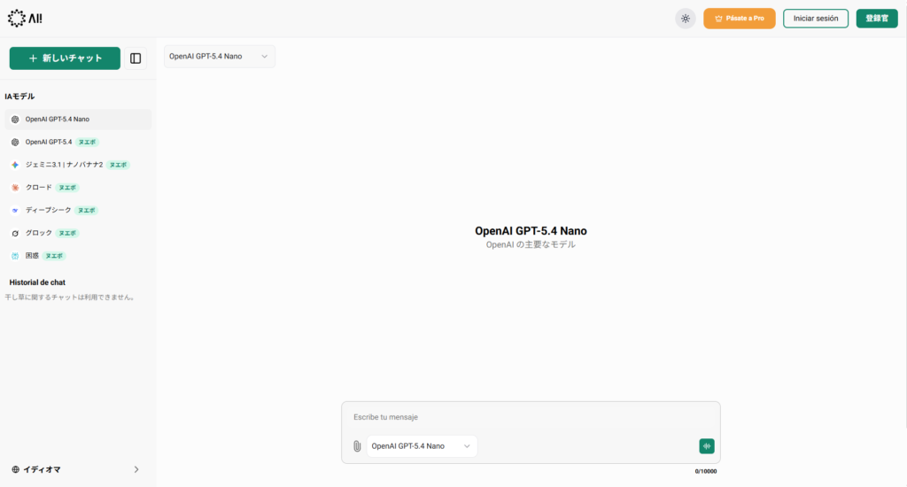This screenshot has width=907, height=487.
Task: Select OpenAI GPT-5.4 Nano in sidebar
Action: pos(78,120)
